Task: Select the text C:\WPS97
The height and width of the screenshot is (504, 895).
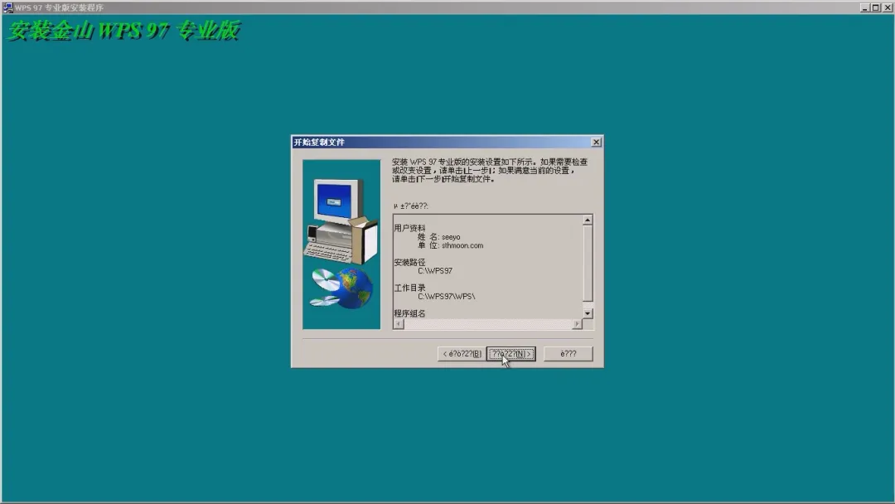Action: pyautogui.click(x=435, y=271)
